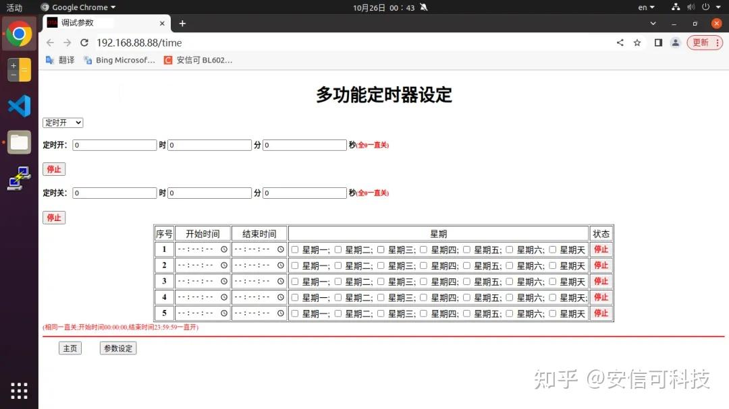Open the remote connection app in dock
The image size is (729, 409).
(19, 179)
